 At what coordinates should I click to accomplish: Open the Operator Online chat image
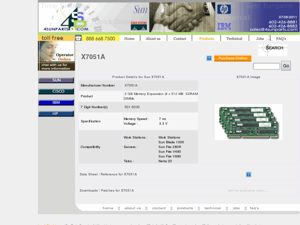pos(57,56)
